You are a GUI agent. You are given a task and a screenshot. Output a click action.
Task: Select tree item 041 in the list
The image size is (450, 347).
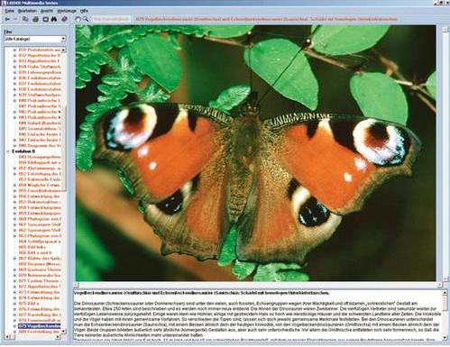(40, 106)
